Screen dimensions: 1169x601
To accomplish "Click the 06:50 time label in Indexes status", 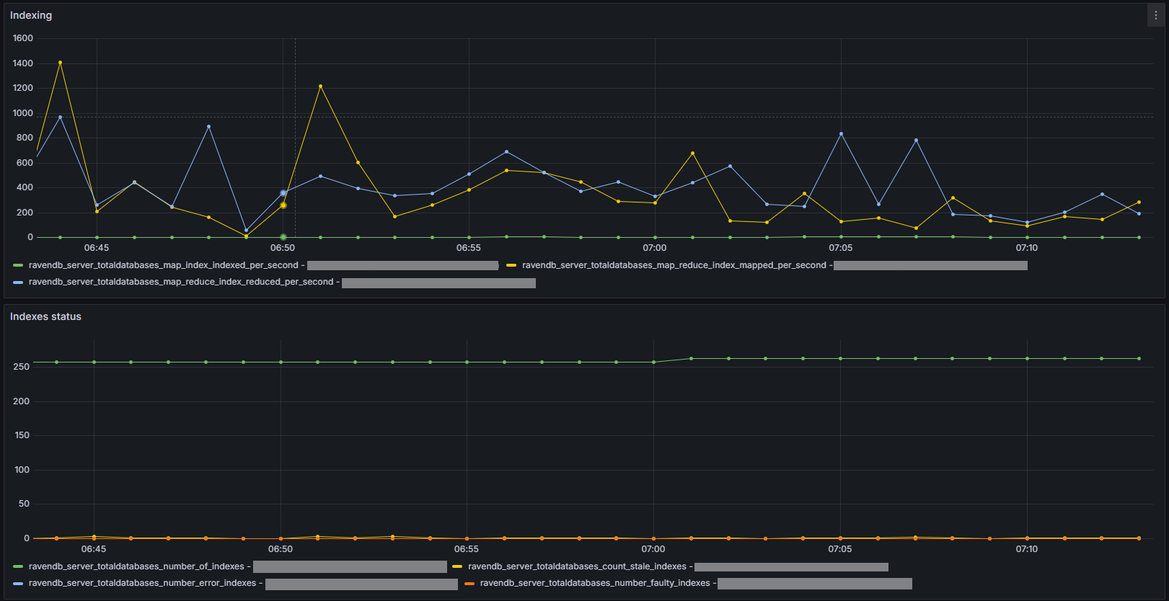I will [x=281, y=549].
